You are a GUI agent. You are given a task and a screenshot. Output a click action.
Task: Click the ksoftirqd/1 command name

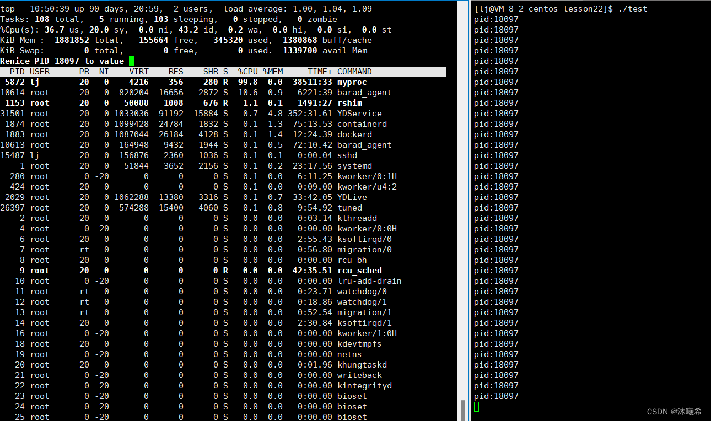coord(364,323)
